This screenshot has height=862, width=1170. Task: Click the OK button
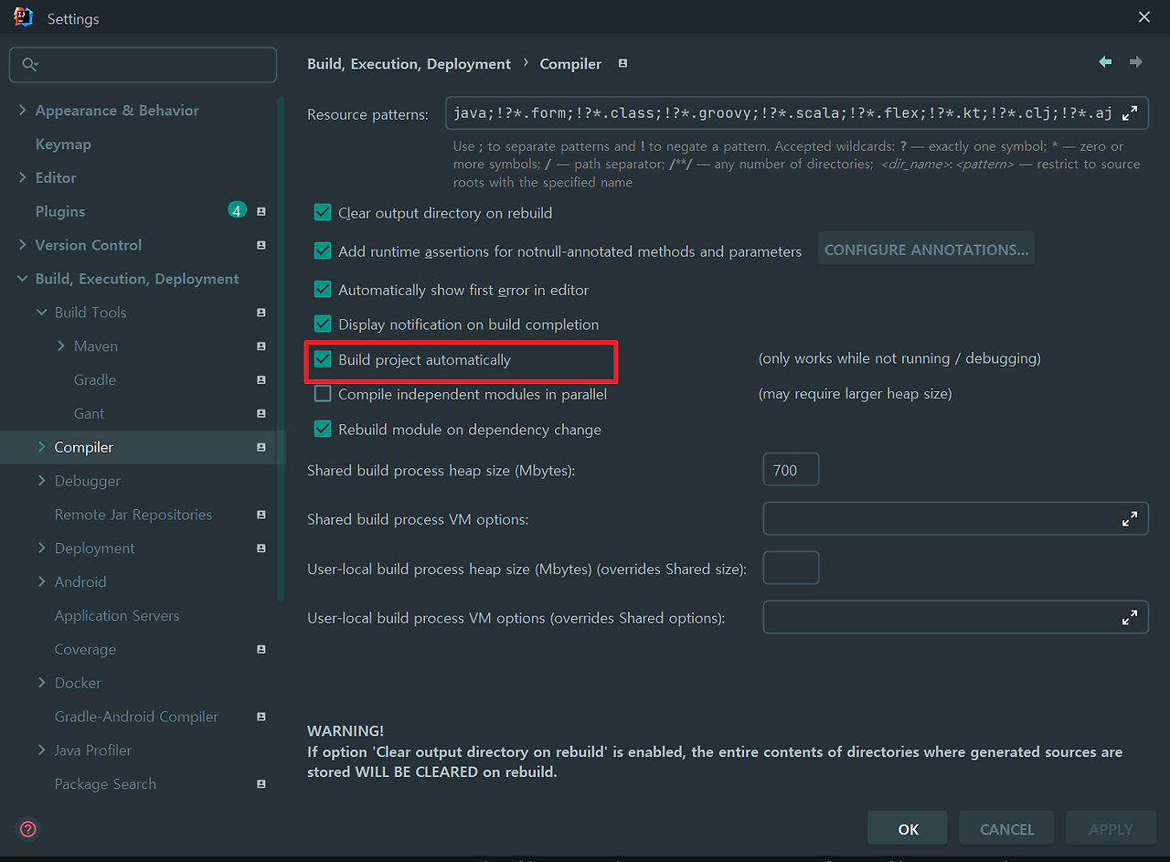907,828
